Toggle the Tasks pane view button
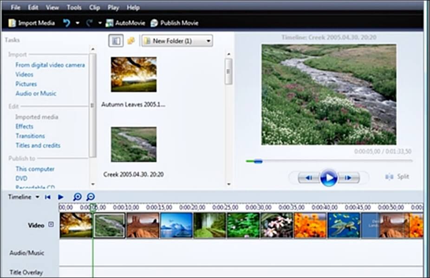The image size is (430, 278). 116,41
